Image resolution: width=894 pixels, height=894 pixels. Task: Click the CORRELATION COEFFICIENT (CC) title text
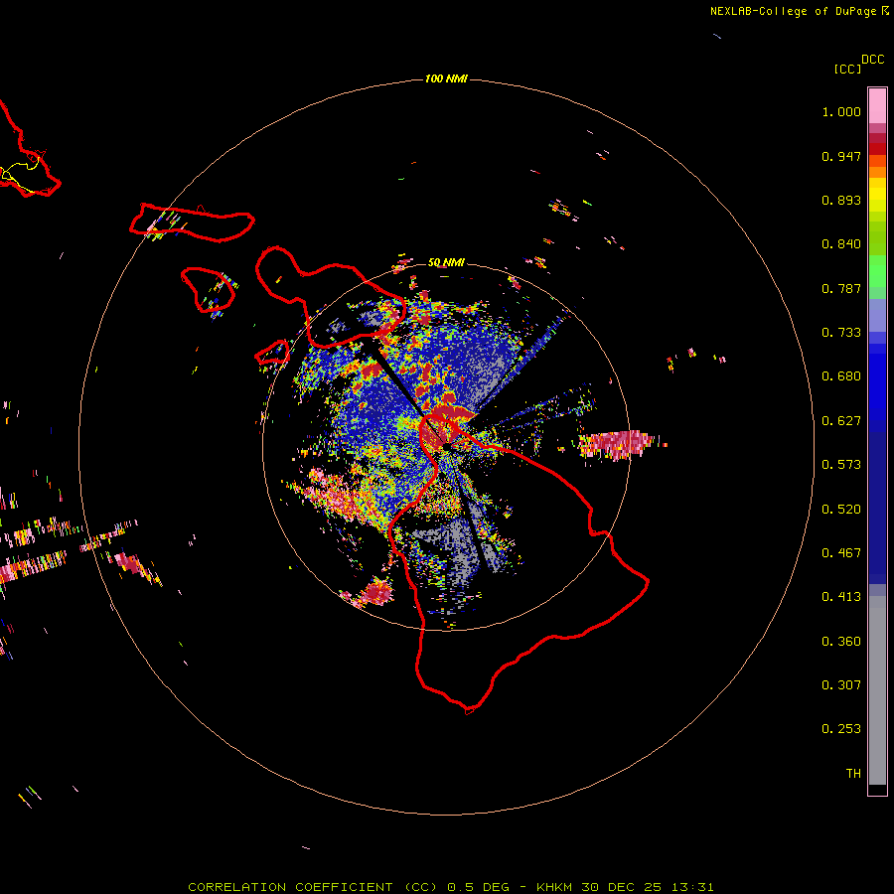tap(313, 887)
